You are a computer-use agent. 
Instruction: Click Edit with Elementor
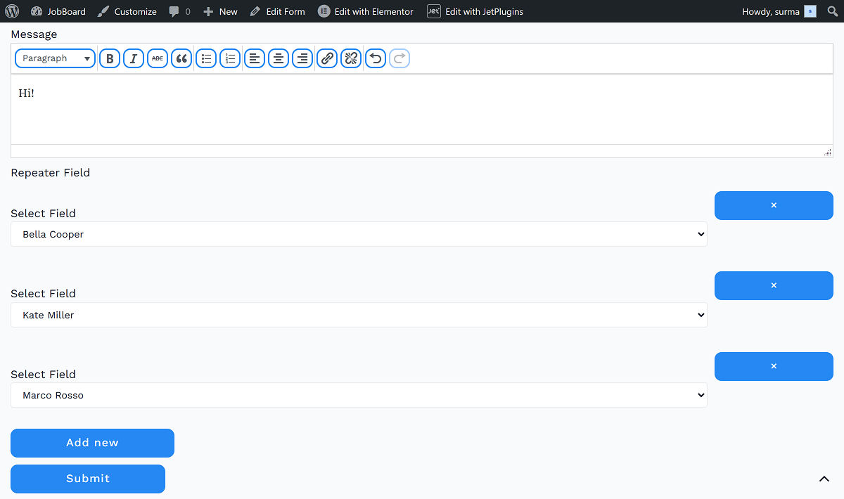point(365,11)
